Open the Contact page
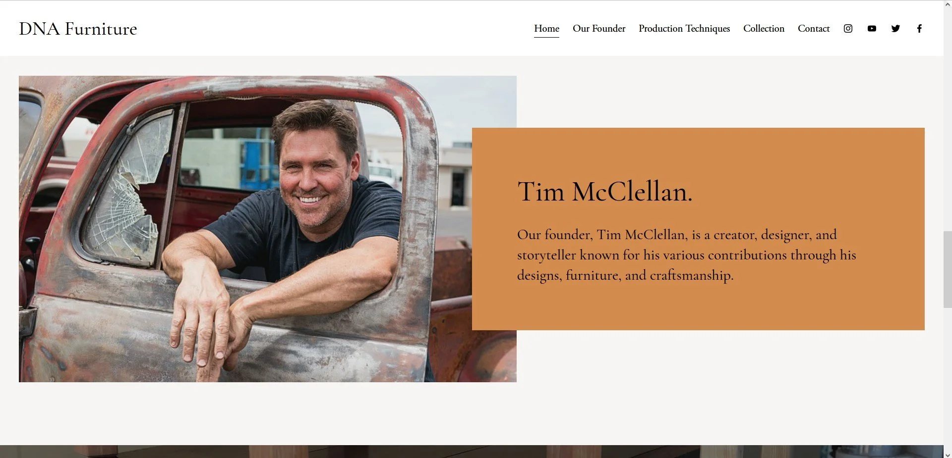The image size is (952, 458). (813, 29)
